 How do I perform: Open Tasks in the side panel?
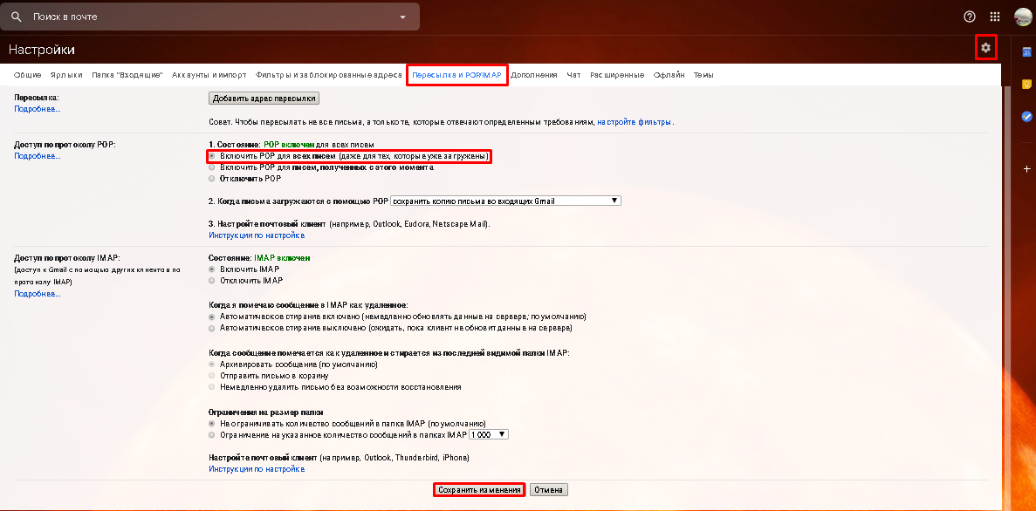click(x=1026, y=116)
